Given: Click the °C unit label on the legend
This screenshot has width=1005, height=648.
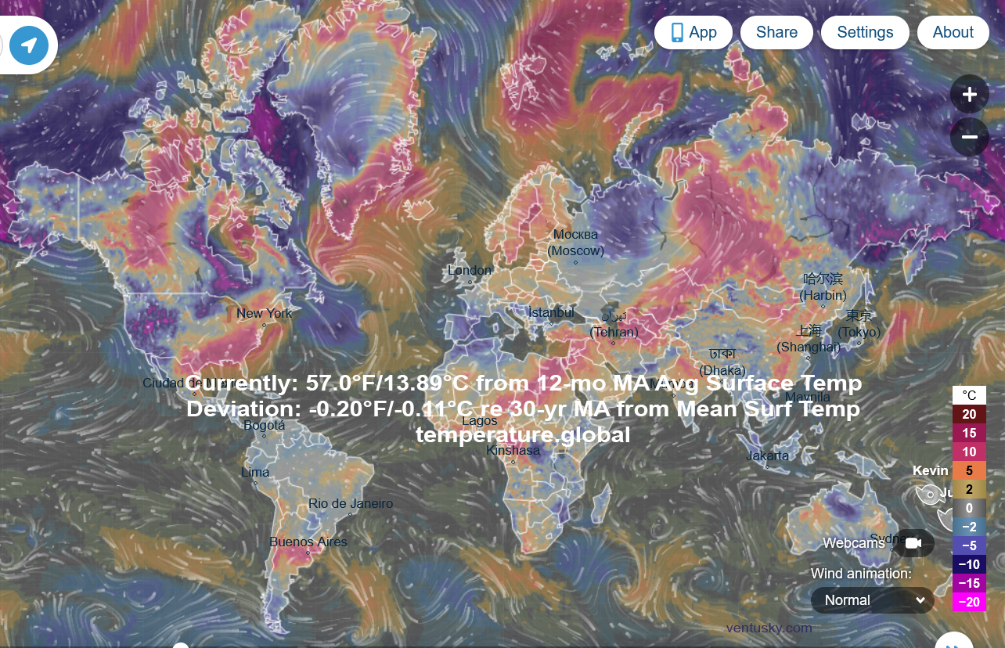Looking at the screenshot, I should pos(969,395).
